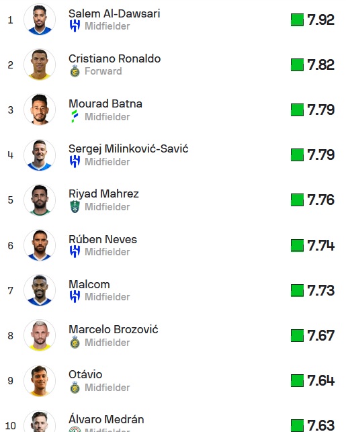Click Al-Nassr club crest under Cristiano Ronaldo
This screenshot has height=432, width=346.
[75, 71]
